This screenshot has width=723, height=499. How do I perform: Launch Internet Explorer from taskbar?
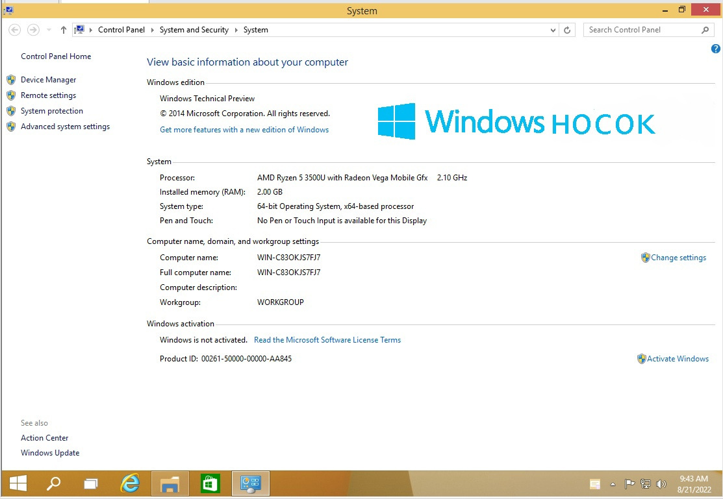coord(130,483)
